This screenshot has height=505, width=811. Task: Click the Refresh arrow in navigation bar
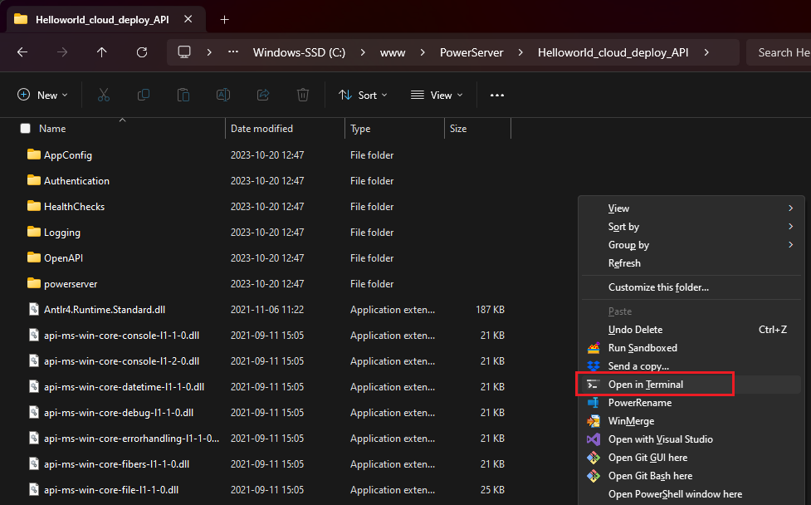142,52
